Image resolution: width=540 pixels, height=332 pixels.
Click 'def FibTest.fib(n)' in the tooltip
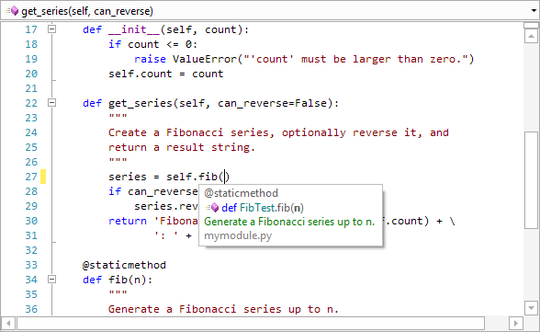(x=263, y=208)
